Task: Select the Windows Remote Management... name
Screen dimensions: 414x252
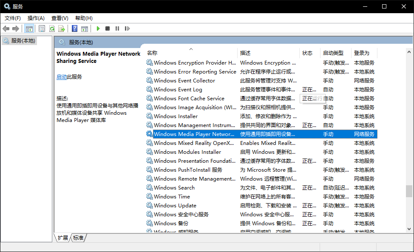Action: click(x=195, y=179)
